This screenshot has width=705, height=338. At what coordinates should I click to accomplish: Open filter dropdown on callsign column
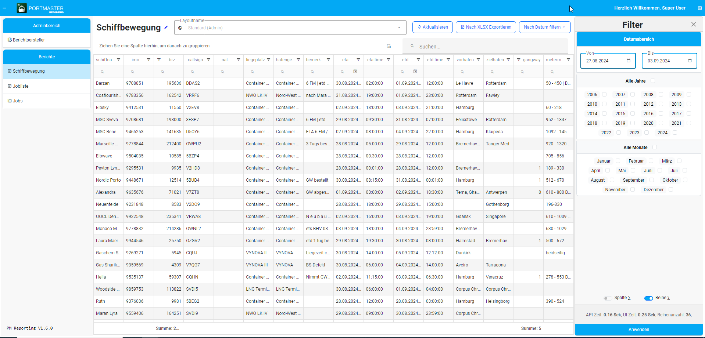pos(208,60)
